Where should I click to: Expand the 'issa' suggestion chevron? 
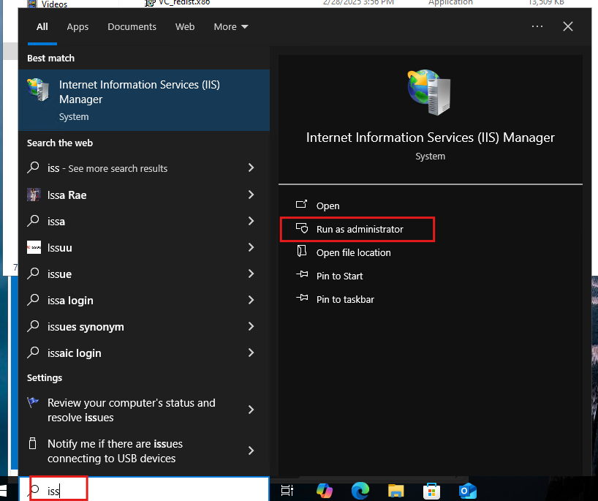tap(251, 221)
